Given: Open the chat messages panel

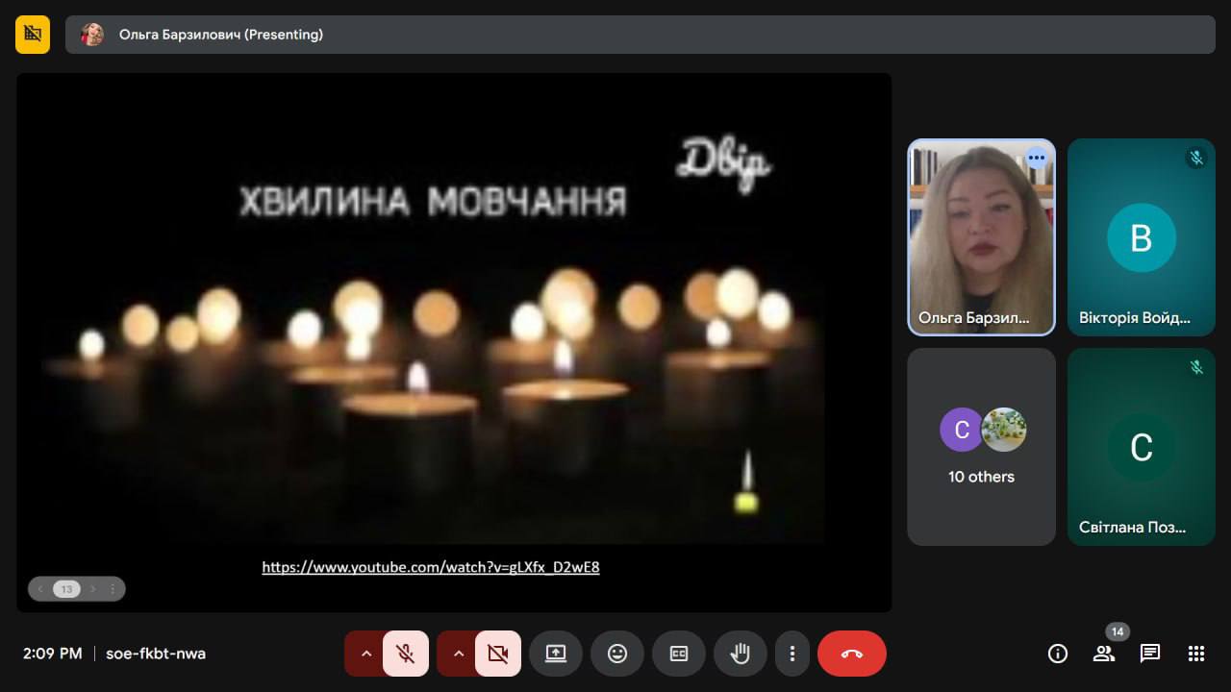Looking at the screenshot, I should click(1150, 654).
